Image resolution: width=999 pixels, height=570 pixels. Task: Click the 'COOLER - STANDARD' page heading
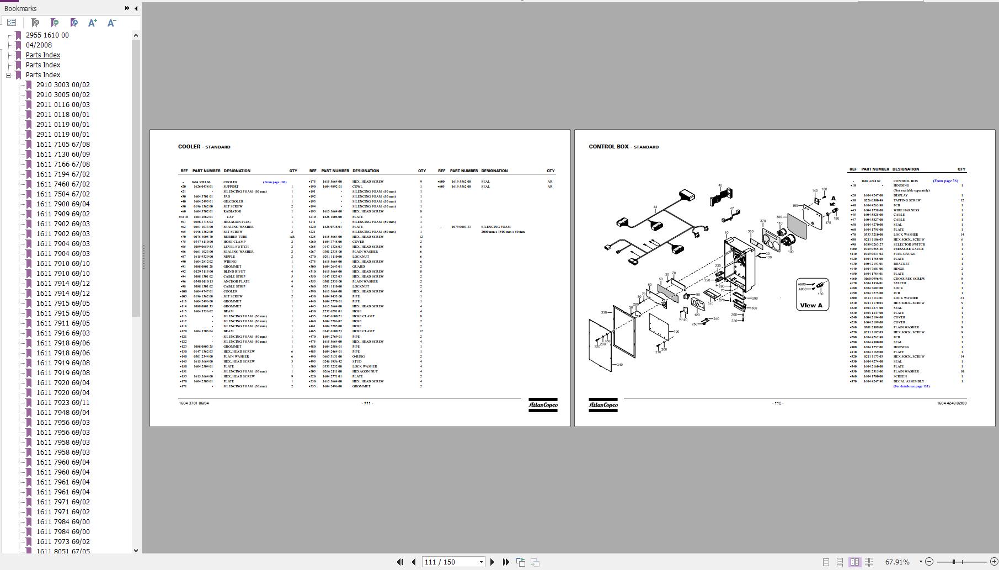click(204, 147)
